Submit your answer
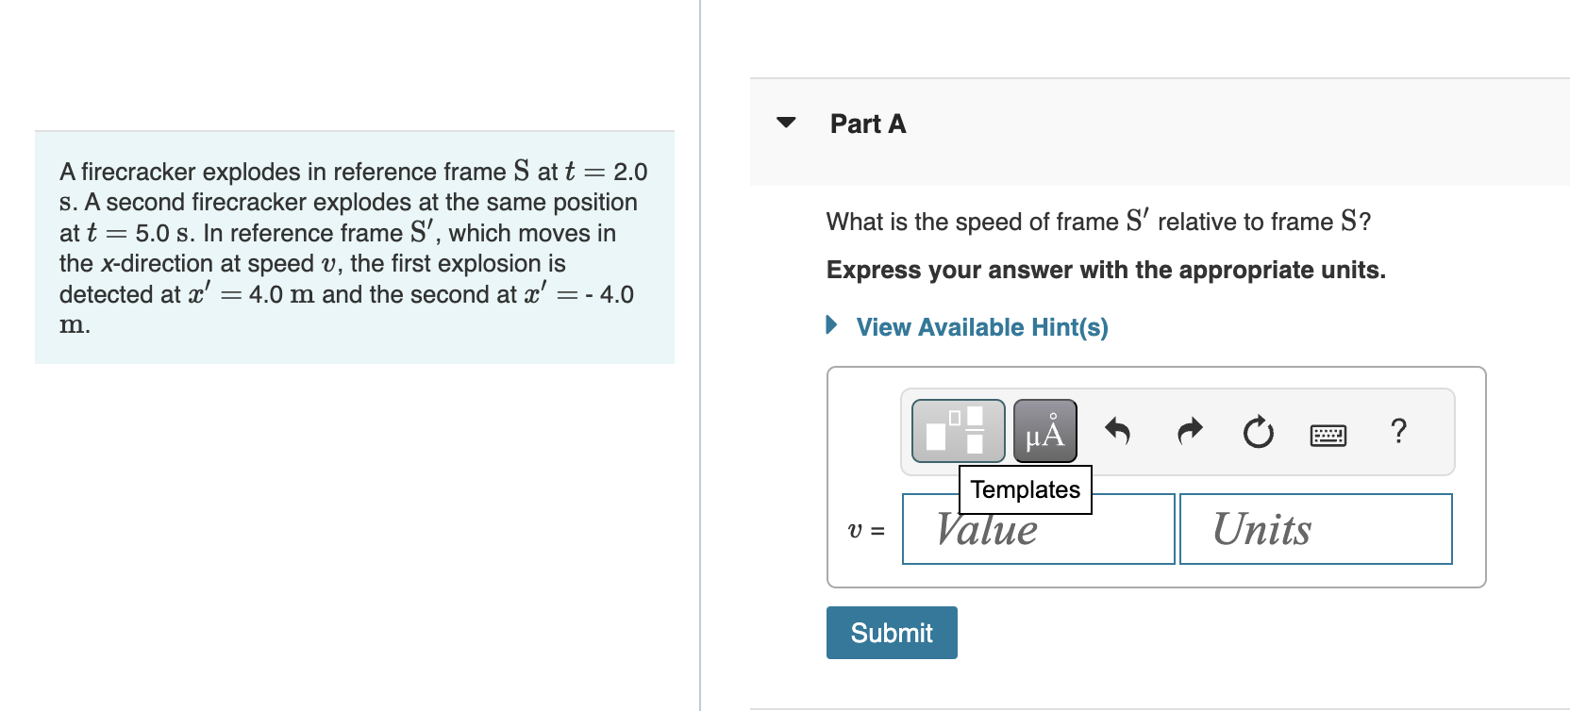 tap(891, 632)
